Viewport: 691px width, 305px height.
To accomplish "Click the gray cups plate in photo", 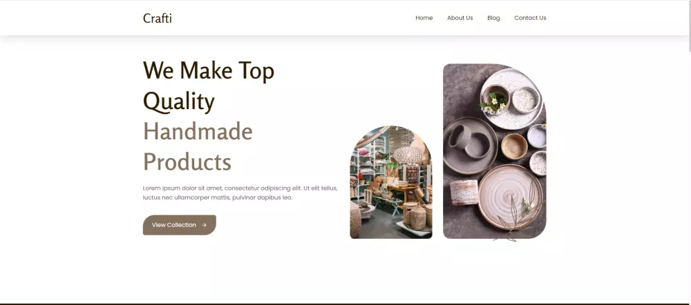I will point(470,146).
